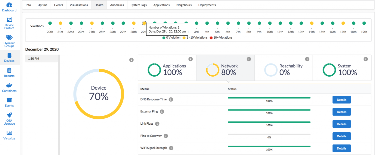
Task: Show info for DNS Response Time
Action: pyautogui.click(x=171, y=100)
